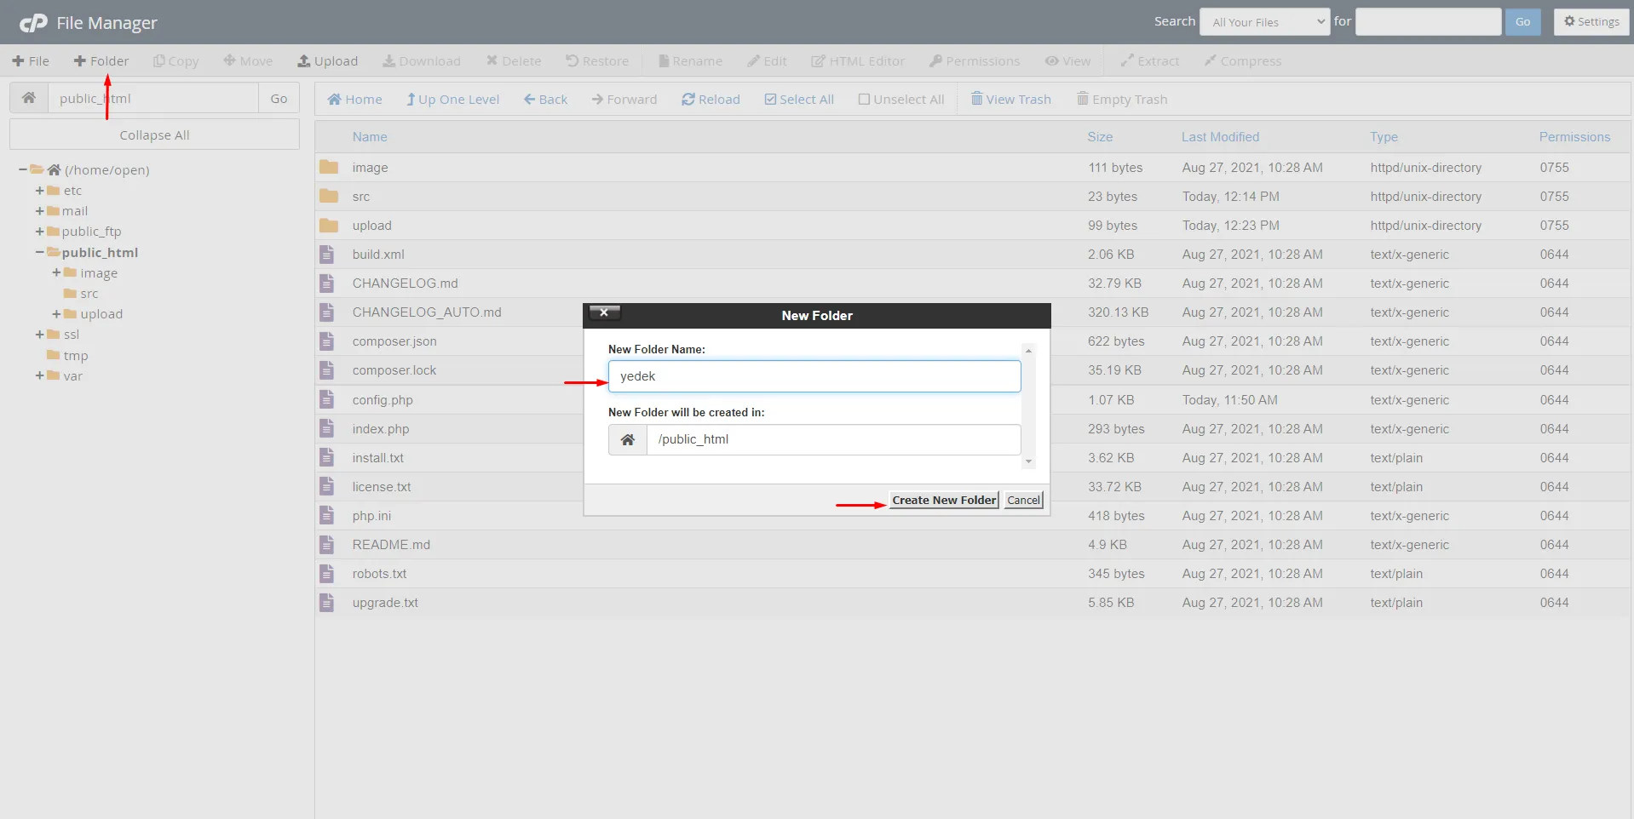The image size is (1634, 819).
Task: Click the Upload toolbar icon
Action: (x=304, y=61)
